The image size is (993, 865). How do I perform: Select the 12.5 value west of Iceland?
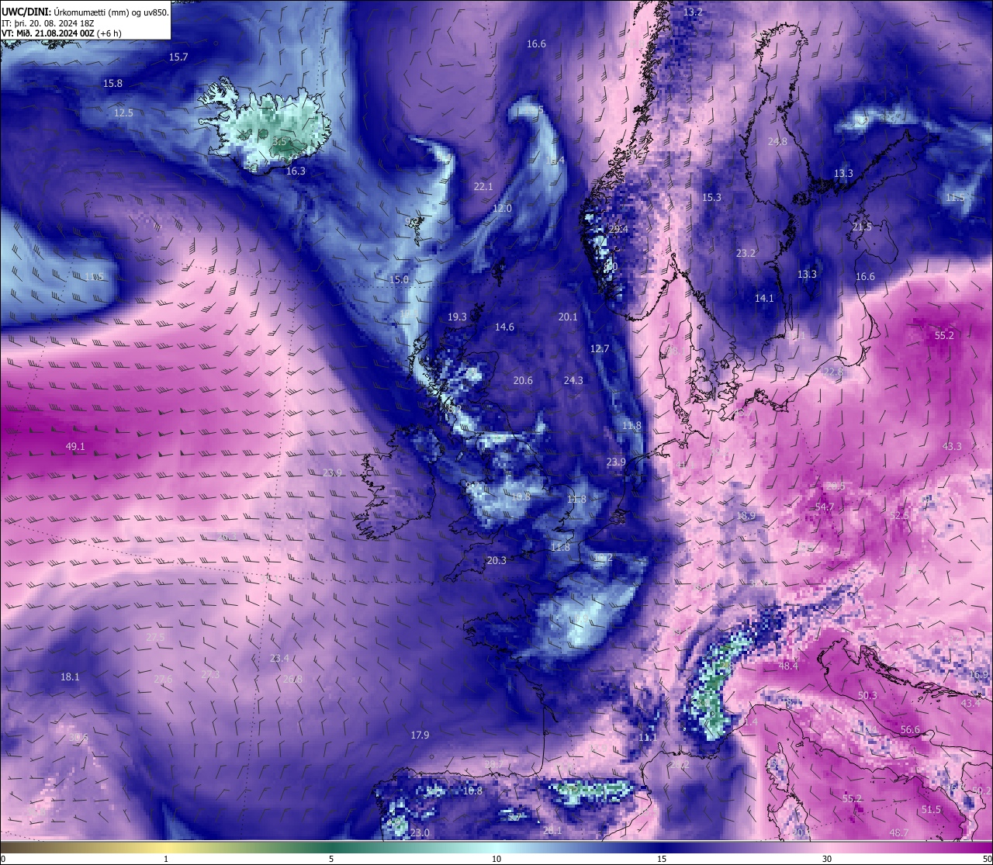point(123,112)
